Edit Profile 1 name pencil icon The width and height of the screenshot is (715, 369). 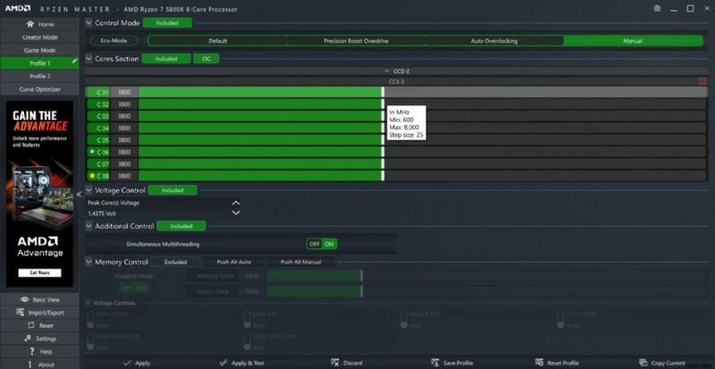[x=75, y=62]
